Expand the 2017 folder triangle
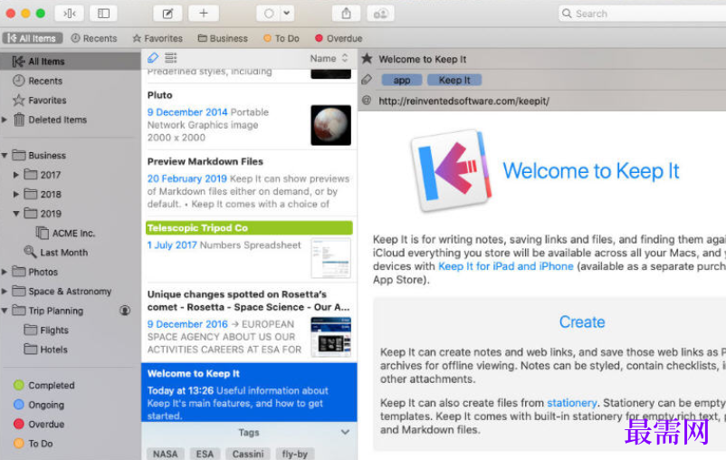 pos(15,175)
